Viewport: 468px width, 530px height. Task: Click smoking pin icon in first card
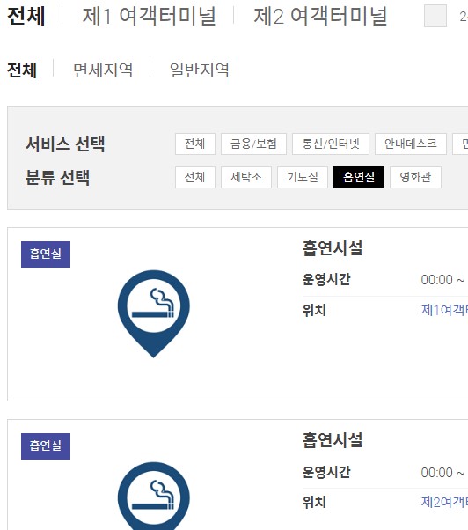(x=154, y=313)
